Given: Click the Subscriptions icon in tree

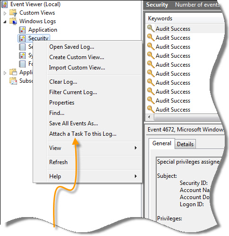Looking at the screenshot, I should [13, 81].
